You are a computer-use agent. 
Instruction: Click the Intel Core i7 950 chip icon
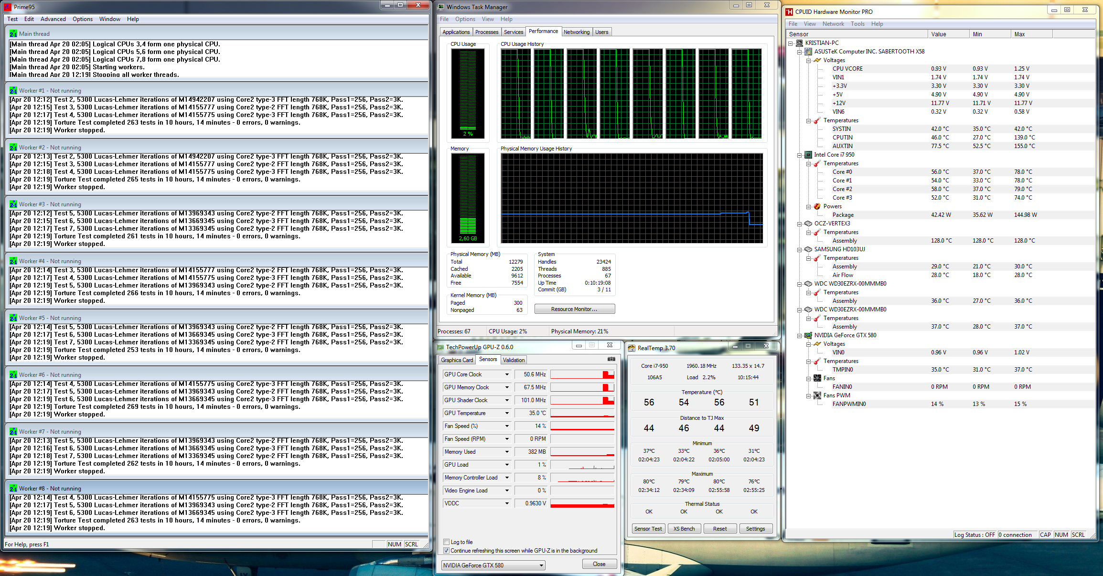pos(808,155)
